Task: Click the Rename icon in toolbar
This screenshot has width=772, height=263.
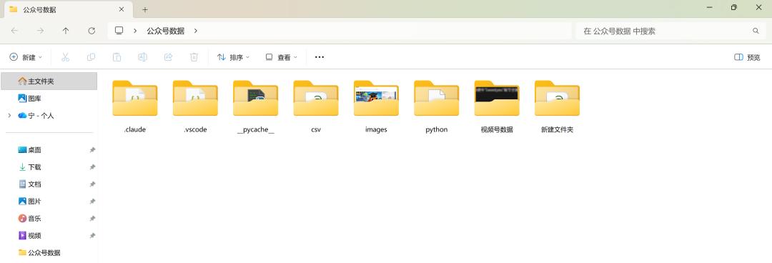Action: click(142, 57)
